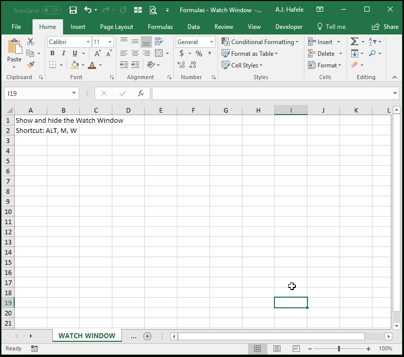Click the Borders icon
This screenshot has width=404, height=357.
52,65
